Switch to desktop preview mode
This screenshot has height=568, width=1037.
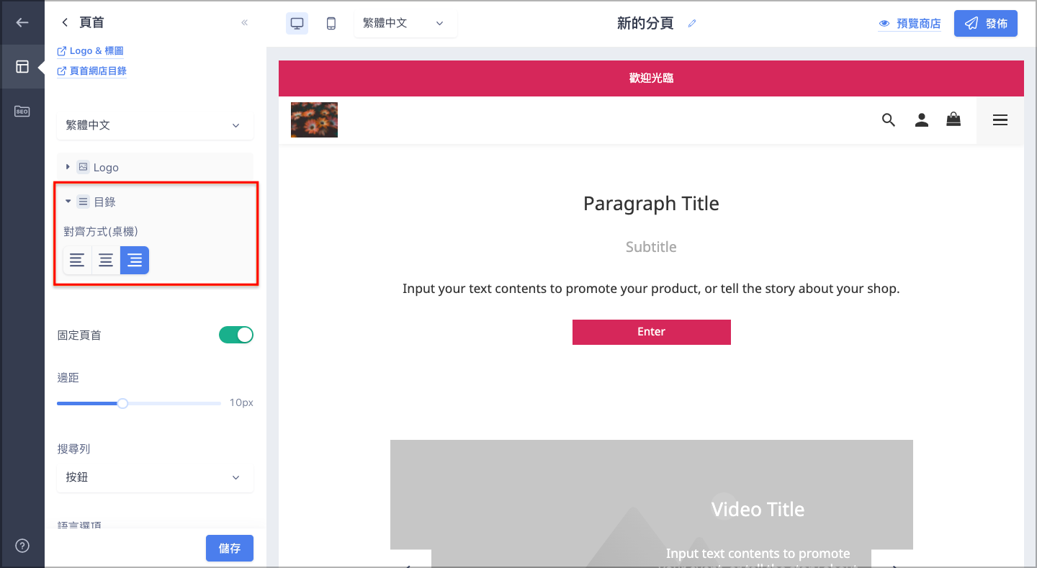(297, 23)
